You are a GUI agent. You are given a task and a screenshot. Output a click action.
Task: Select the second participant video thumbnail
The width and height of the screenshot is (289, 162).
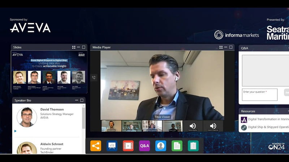pos(132,126)
